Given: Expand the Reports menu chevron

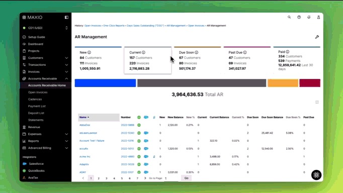Looking at the screenshot, I should point(66,141).
